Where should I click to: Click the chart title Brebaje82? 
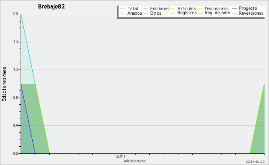point(51,7)
